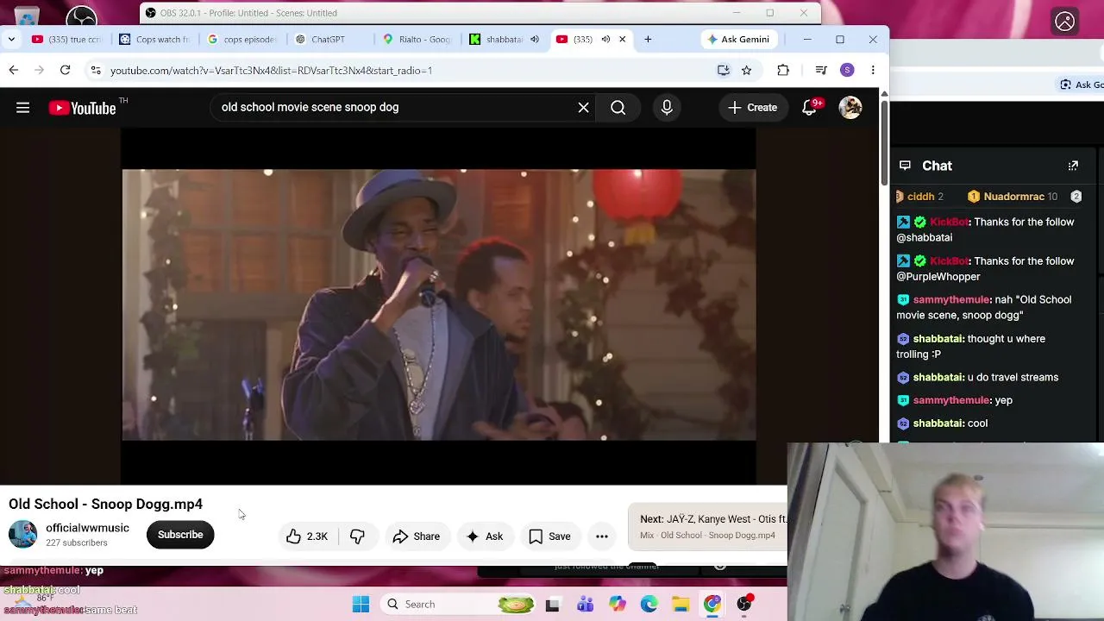Open the officialwwmusic channel name link
Screen dimensions: 1104x621
[x=87, y=528]
